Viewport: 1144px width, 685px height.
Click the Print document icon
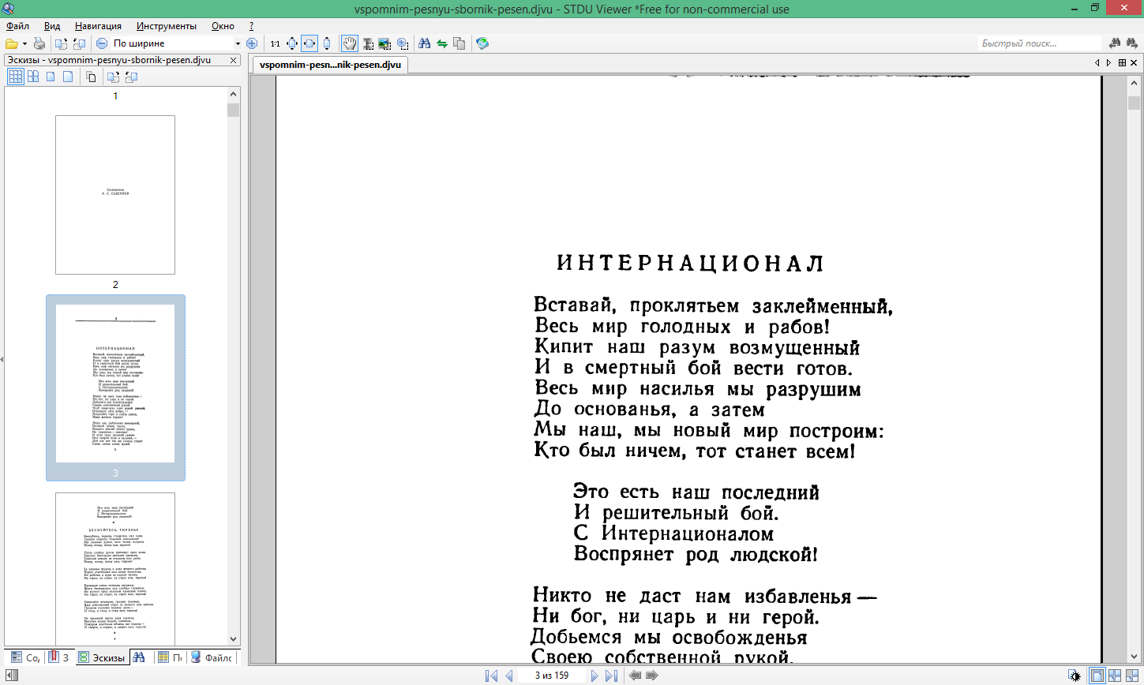39,43
